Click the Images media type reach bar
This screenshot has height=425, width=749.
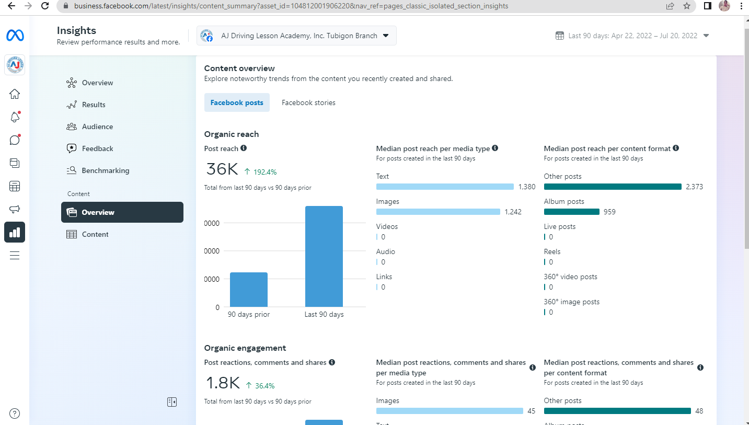pyautogui.click(x=438, y=212)
